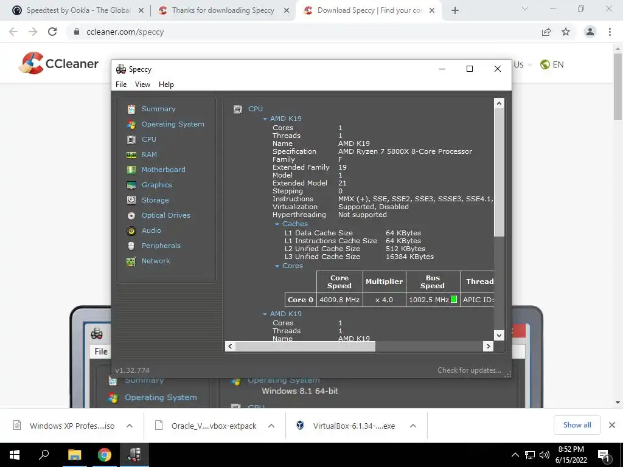
Task: Open the notification center icon
Action: [x=604, y=456]
